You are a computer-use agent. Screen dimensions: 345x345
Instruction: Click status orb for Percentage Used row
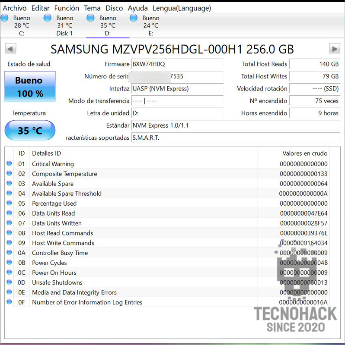click(9, 203)
